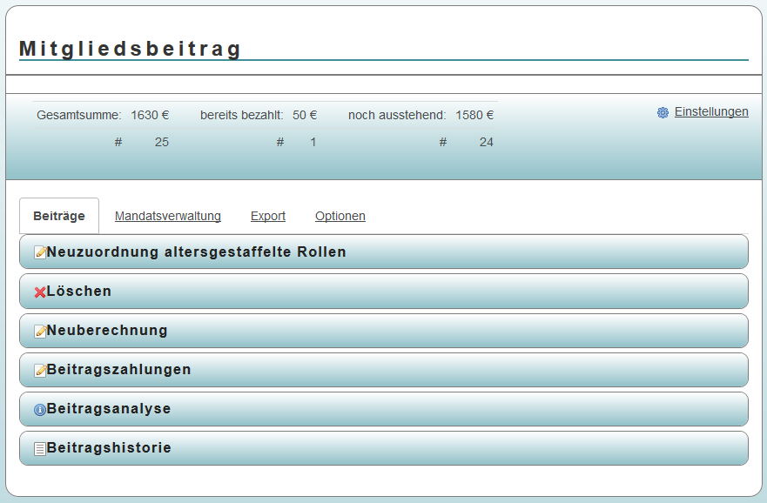Go to the Optionen tab

[340, 216]
